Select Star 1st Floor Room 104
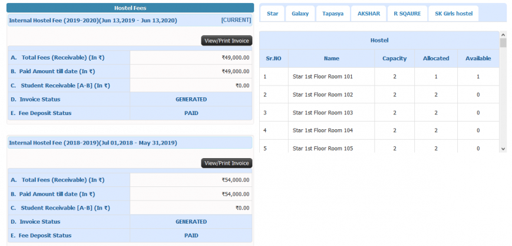The width and height of the screenshot is (512, 246). click(323, 130)
